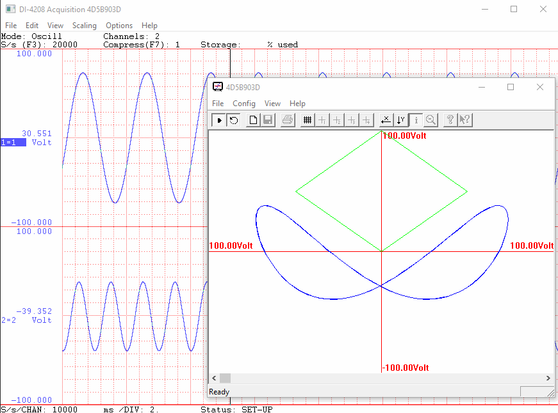This screenshot has height=413, width=558.
Task: Open Help menu in Acquisition window
Action: pyautogui.click(x=149, y=26)
